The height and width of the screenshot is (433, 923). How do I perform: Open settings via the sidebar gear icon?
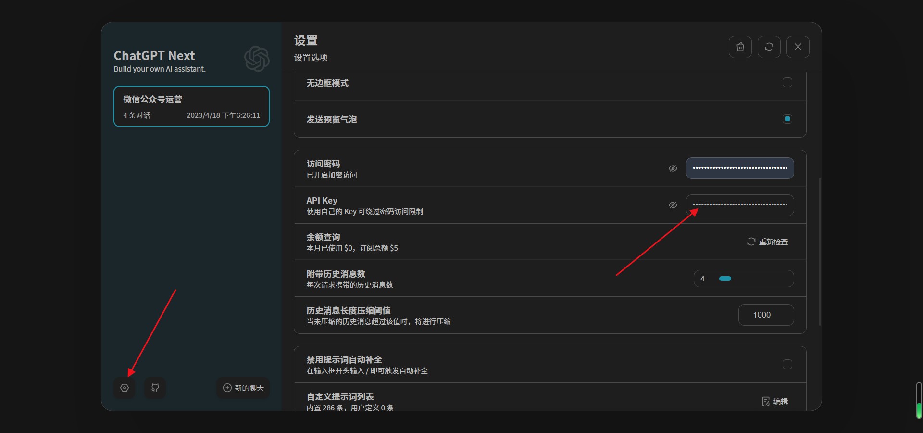point(125,388)
